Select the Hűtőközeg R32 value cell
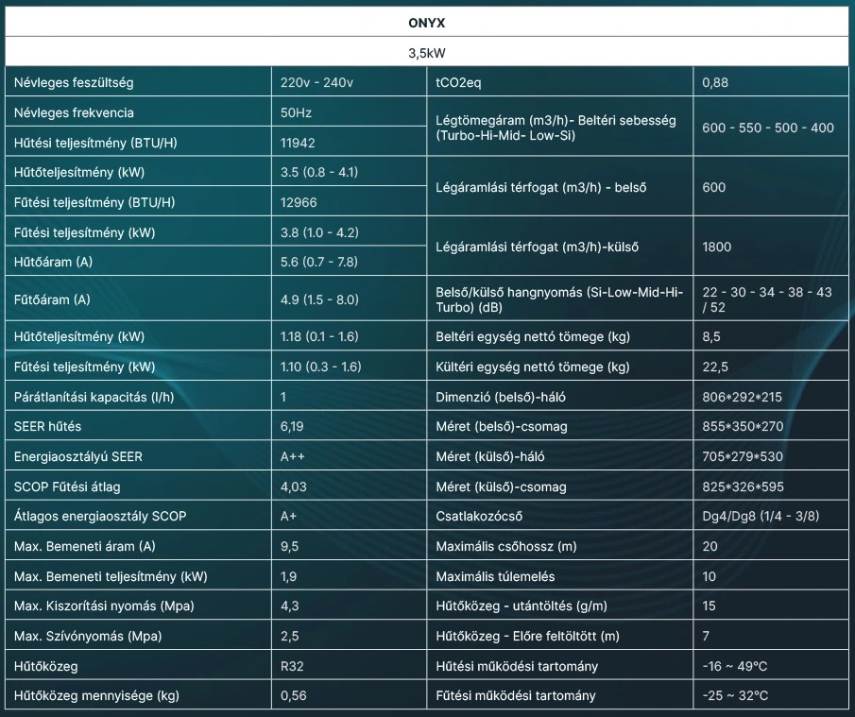855x717 pixels. [x=292, y=666]
